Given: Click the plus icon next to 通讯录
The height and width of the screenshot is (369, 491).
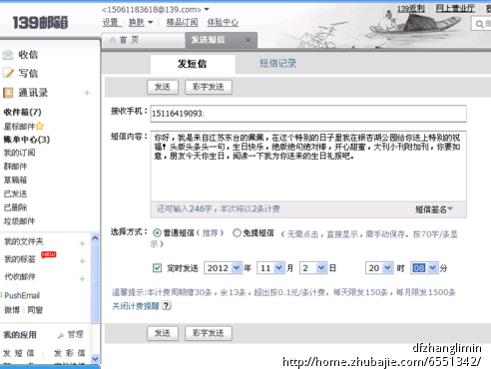Looking at the screenshot, I should pos(87,93).
